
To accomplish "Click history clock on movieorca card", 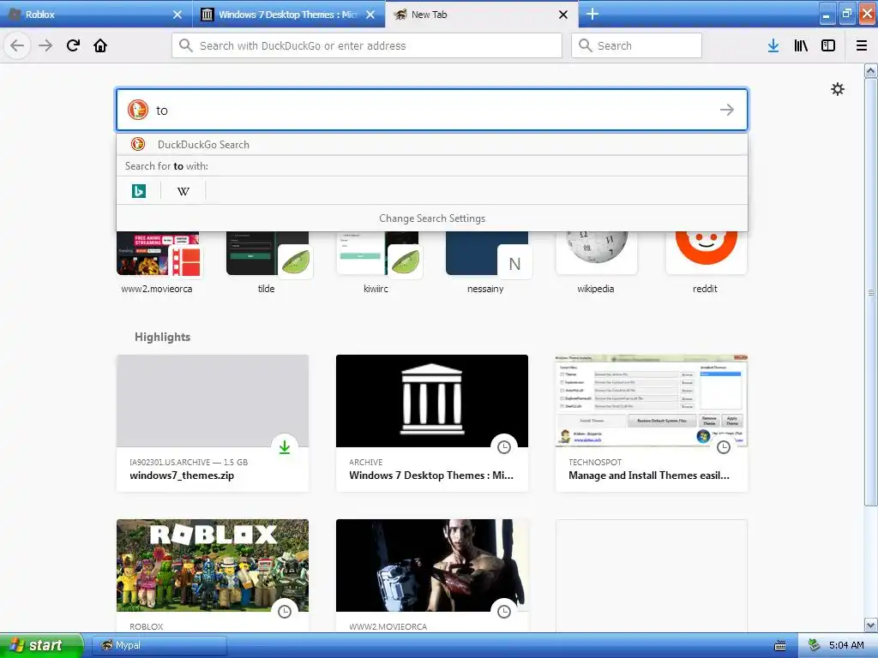I will tap(504, 612).
